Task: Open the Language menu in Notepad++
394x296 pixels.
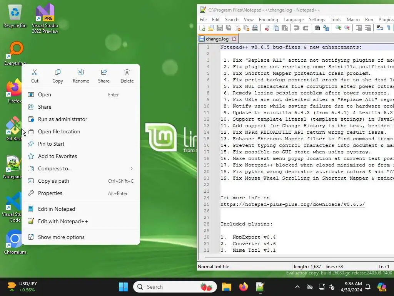Action: pos(294,20)
